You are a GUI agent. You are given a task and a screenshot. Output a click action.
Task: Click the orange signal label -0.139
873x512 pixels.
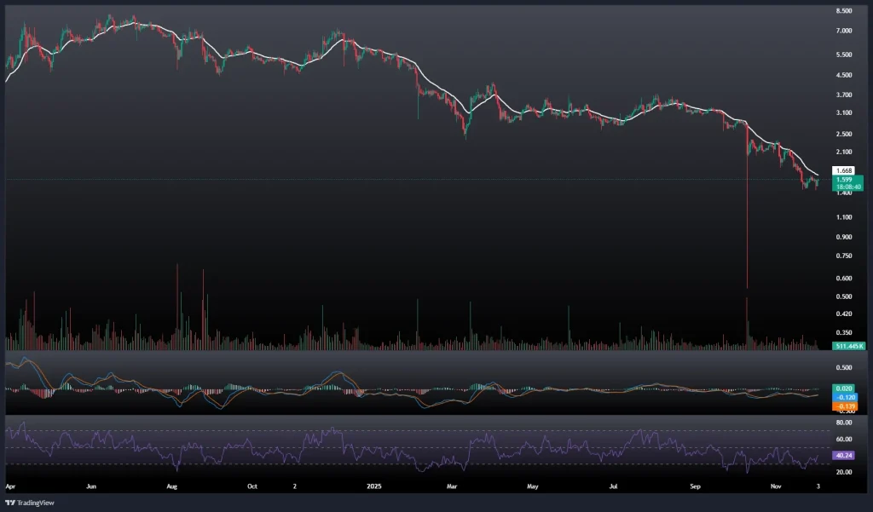(845, 405)
